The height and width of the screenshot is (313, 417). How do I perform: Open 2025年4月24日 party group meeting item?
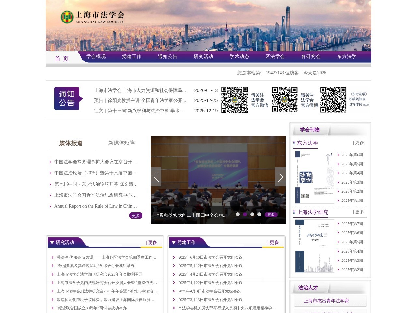pos(210,274)
